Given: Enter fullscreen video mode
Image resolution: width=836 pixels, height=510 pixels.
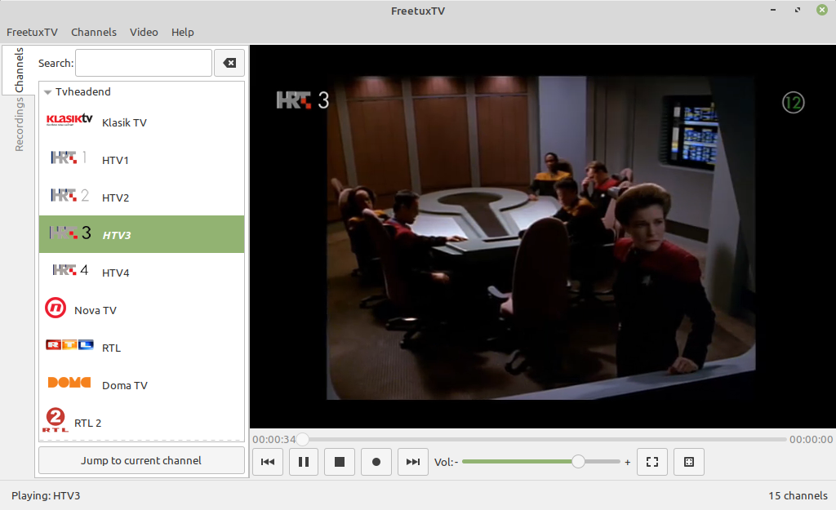Looking at the screenshot, I should tap(651, 462).
